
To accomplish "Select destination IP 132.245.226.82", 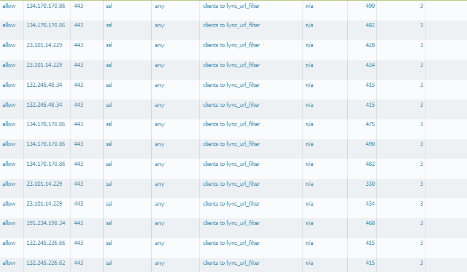I will [x=46, y=263].
